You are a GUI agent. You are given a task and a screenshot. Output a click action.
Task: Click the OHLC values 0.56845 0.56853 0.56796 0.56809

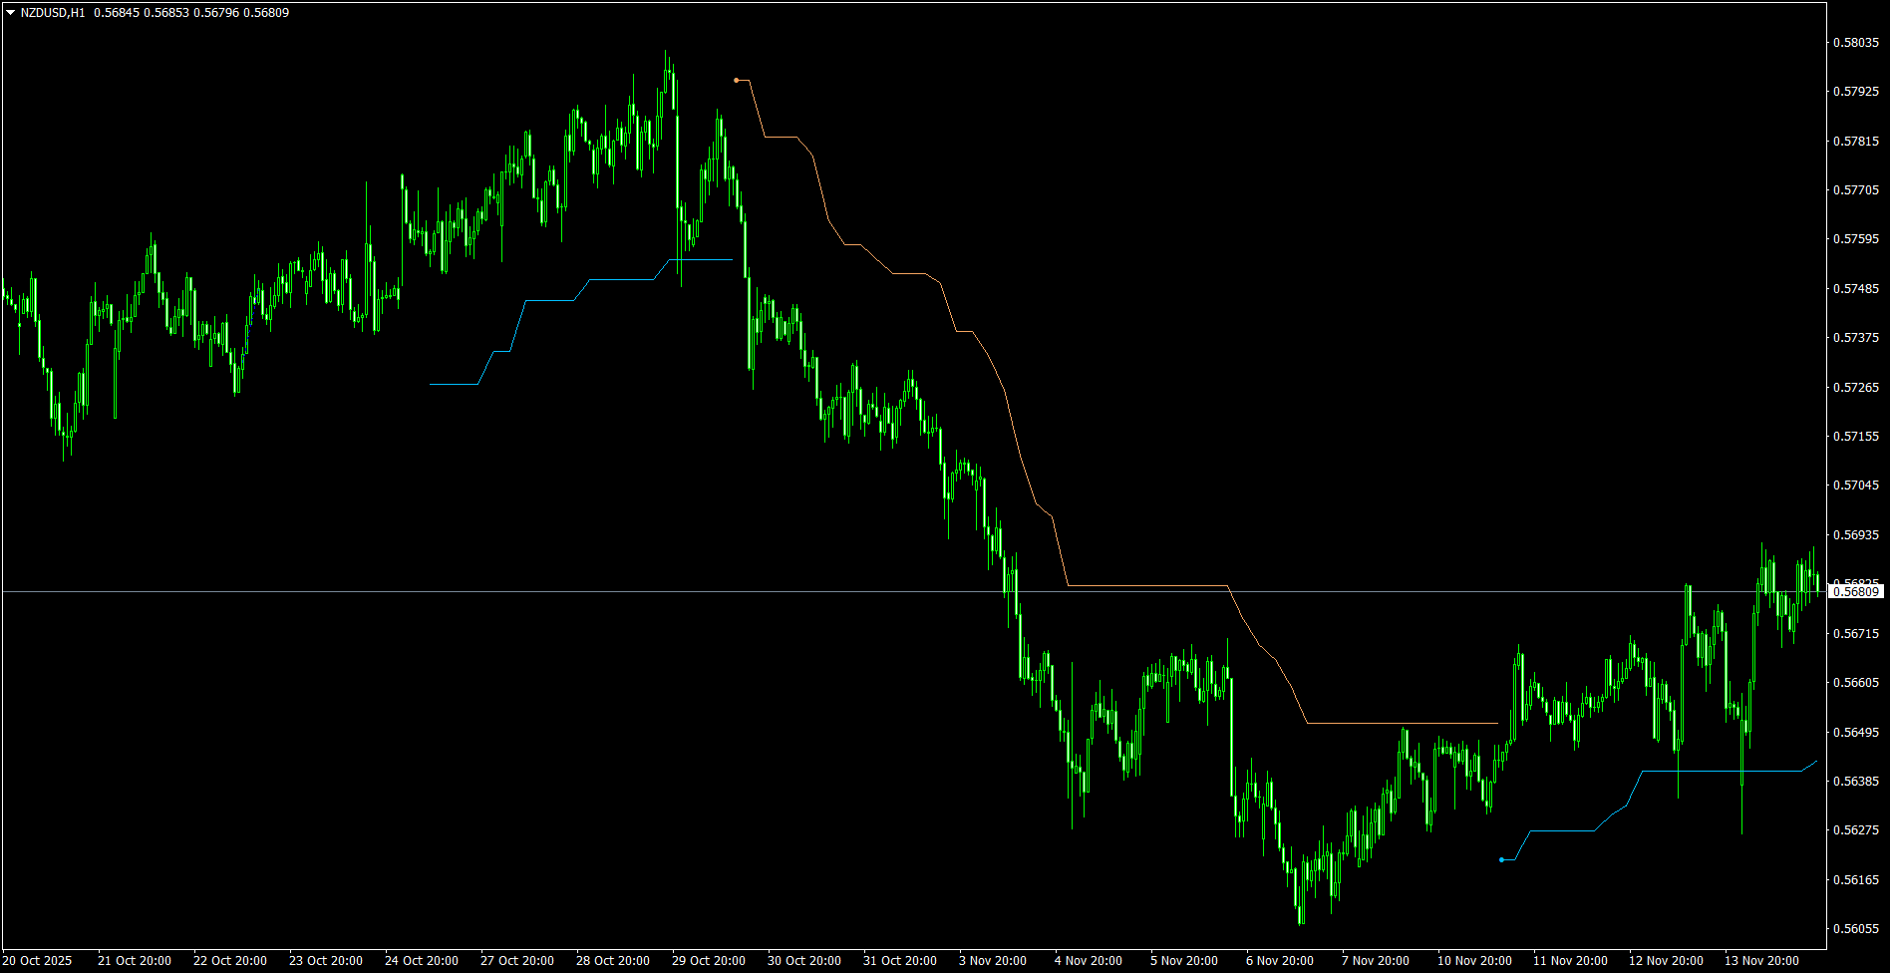click(x=191, y=13)
